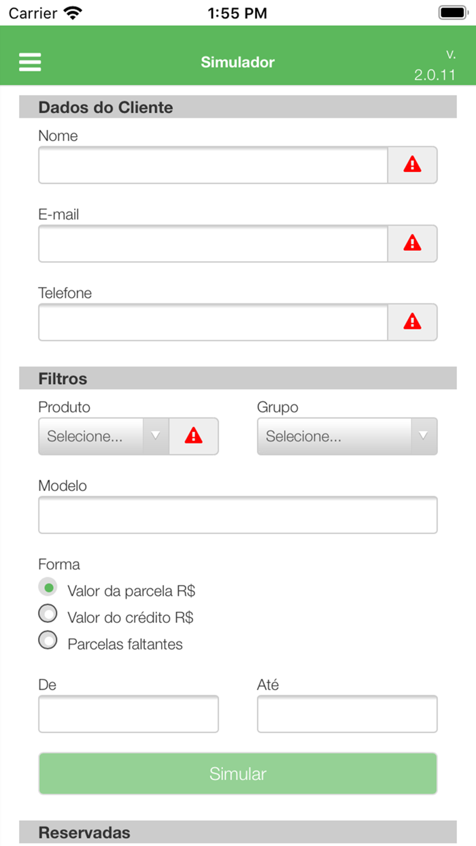Focus the Modelo text field

pos(237,515)
